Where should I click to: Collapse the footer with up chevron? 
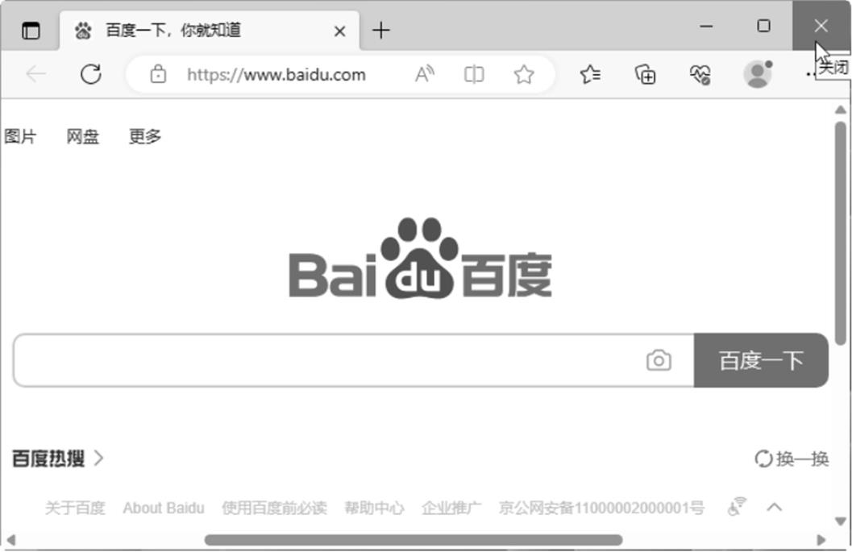pos(775,508)
